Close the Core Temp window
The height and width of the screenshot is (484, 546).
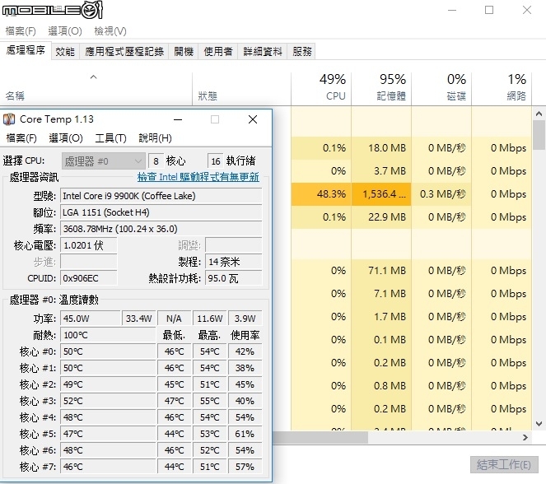click(x=253, y=119)
